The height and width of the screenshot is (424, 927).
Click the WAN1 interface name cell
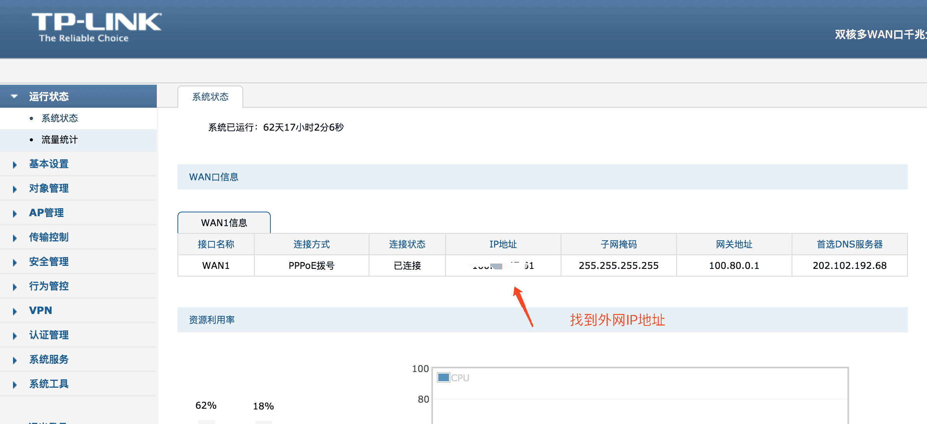216,265
